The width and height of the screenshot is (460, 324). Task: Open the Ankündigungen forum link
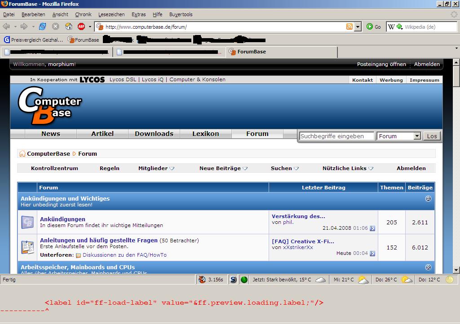point(62,219)
